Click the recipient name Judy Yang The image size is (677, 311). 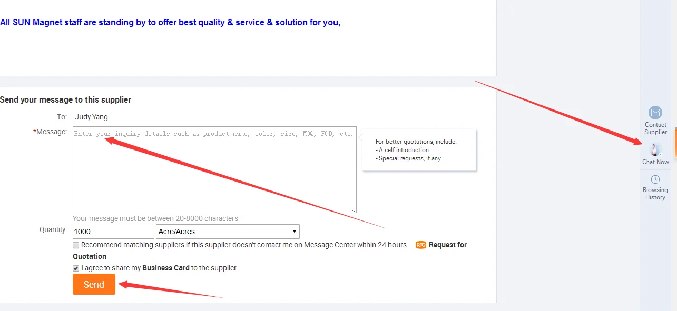(x=91, y=117)
